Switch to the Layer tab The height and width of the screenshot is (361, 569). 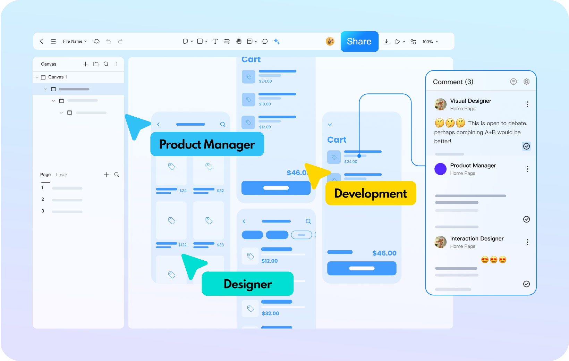pyautogui.click(x=61, y=175)
